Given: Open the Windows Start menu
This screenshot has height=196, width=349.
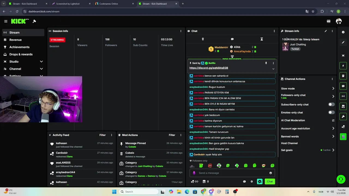Looking at the screenshot, I should [114, 192].
